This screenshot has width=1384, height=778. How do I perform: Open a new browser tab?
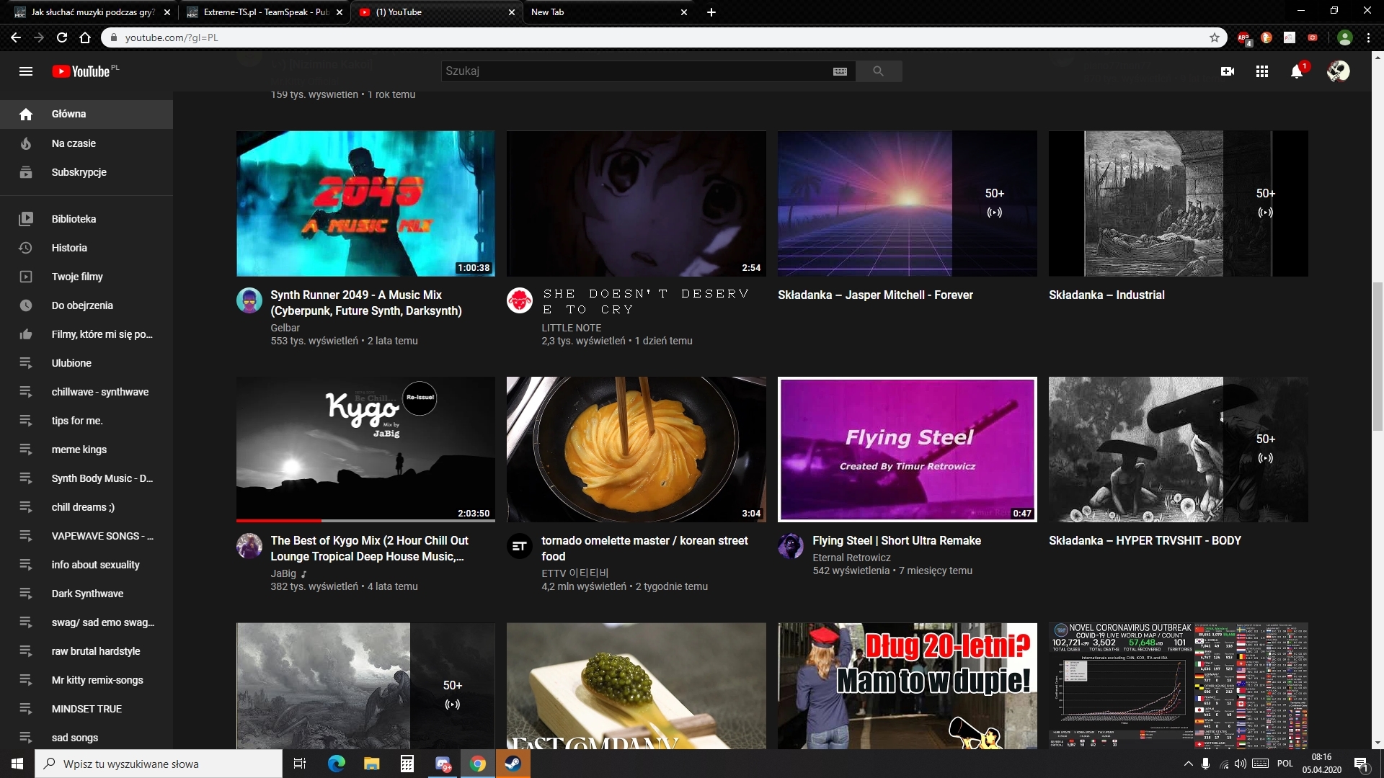pyautogui.click(x=711, y=12)
